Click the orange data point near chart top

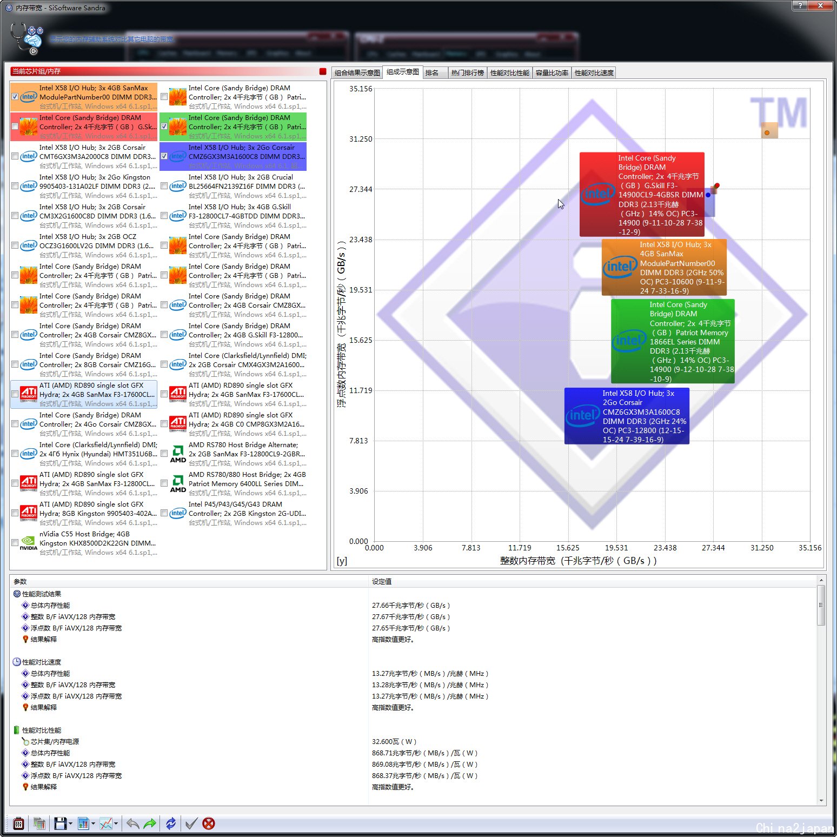point(767,132)
